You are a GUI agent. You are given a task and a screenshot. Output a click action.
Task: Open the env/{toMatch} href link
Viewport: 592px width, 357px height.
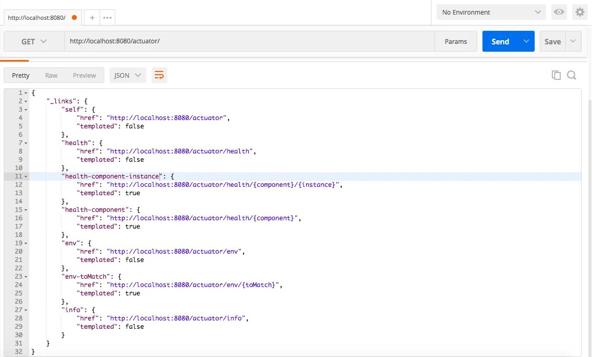(x=193, y=285)
